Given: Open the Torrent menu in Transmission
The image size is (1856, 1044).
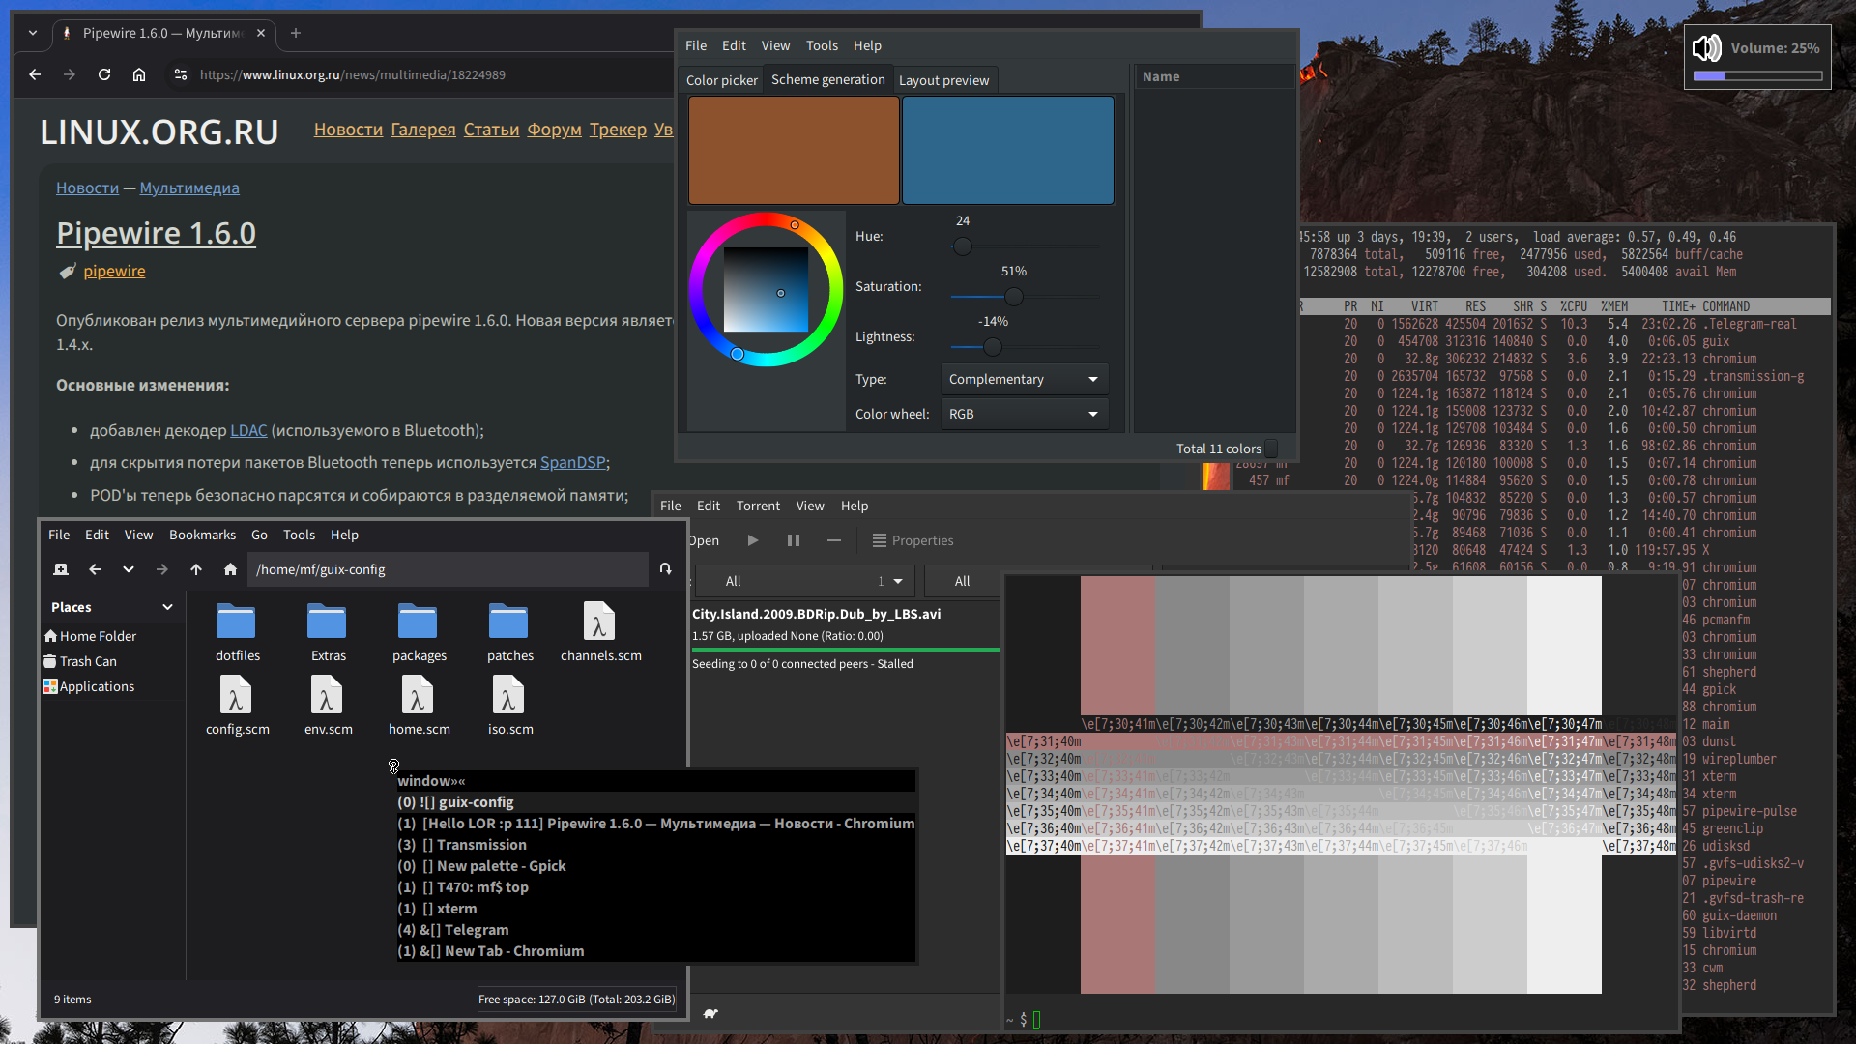Looking at the screenshot, I should pyautogui.click(x=757, y=506).
